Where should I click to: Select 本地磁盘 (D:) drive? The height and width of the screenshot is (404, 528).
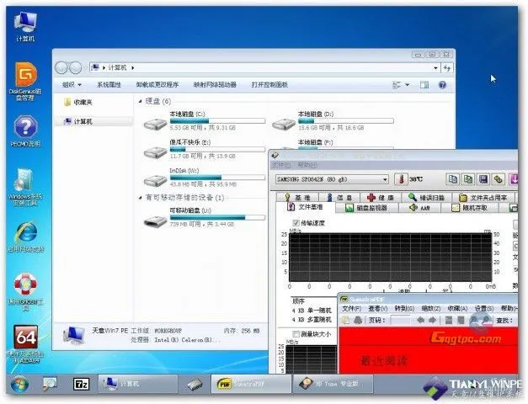coord(333,120)
